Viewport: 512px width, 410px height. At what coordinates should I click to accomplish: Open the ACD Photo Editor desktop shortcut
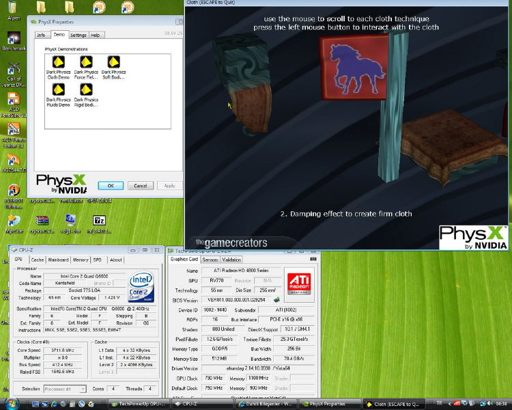click(x=13, y=135)
